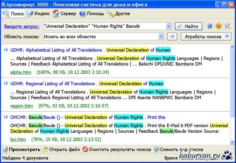Viewport: 236px width, 163px height.
Task: Click the results scrollbar down arrow
Action: (x=232, y=142)
